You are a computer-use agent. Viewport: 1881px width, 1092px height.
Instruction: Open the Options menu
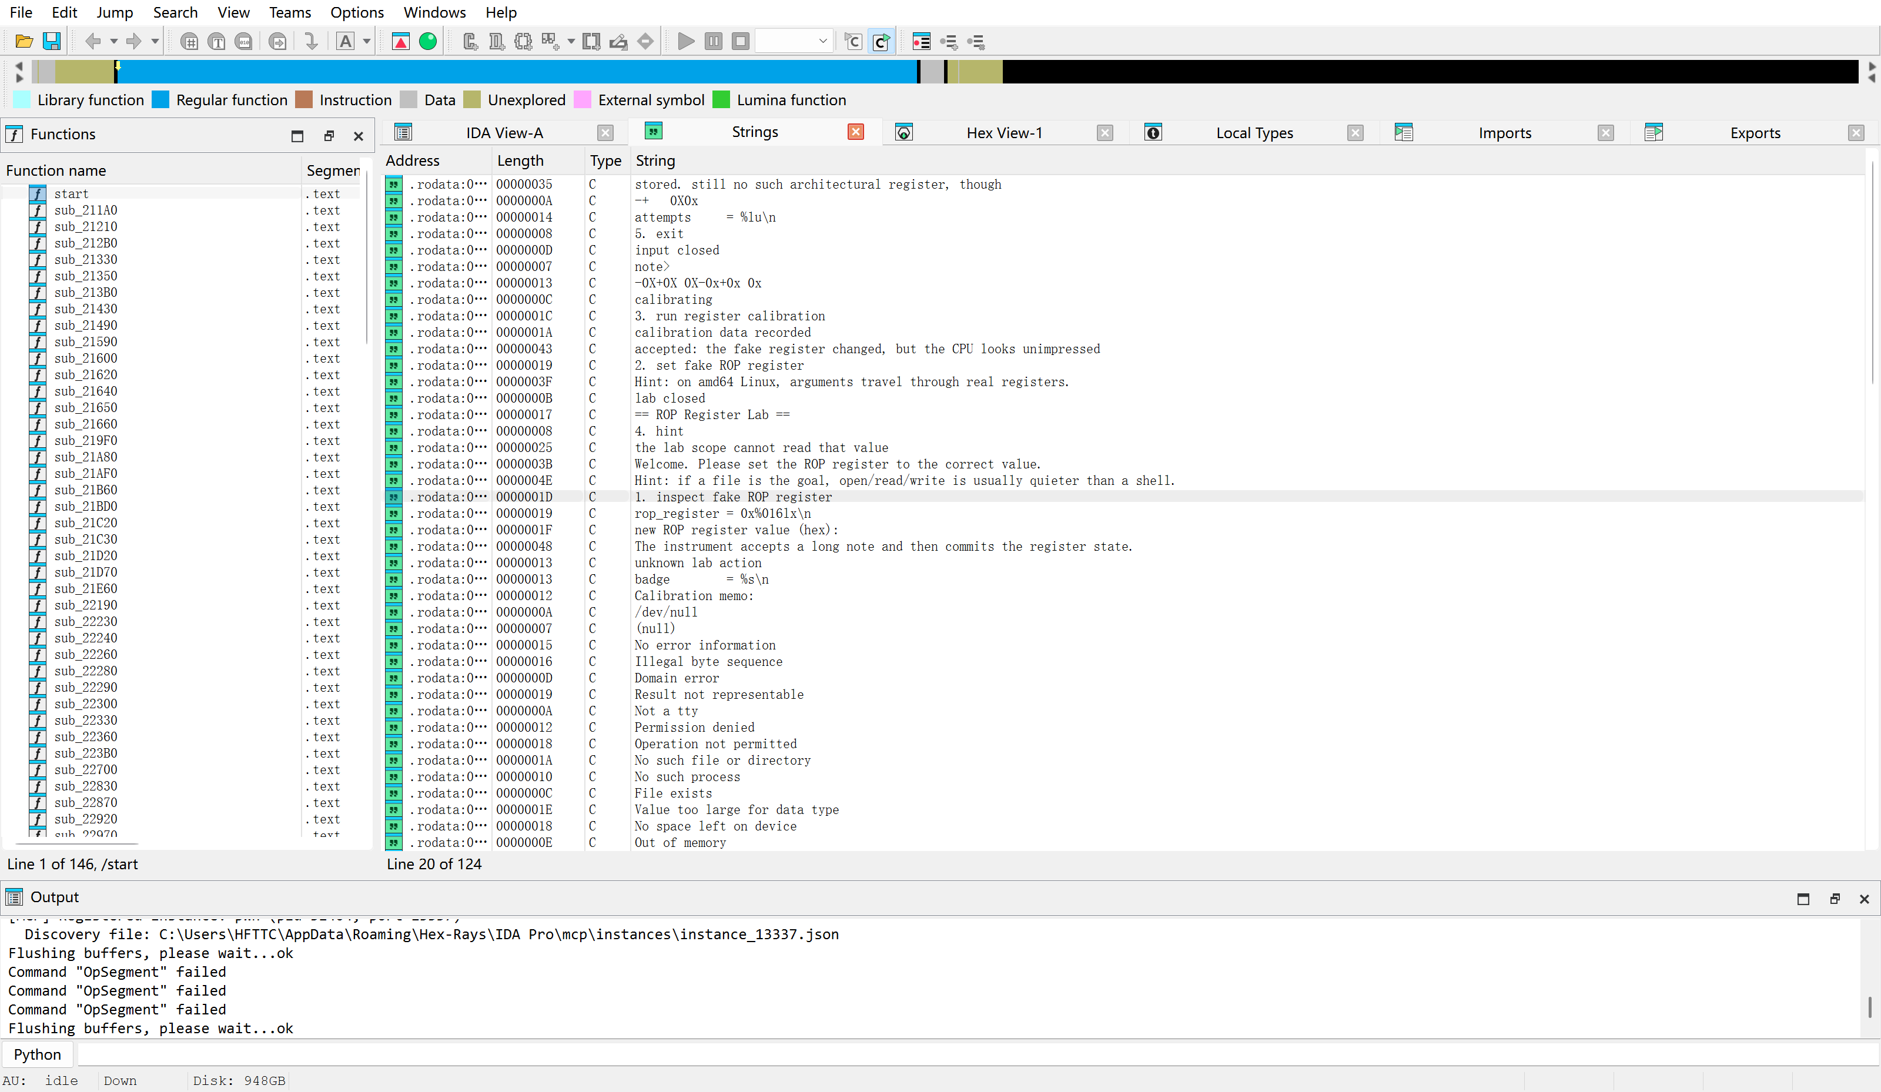pos(357,13)
